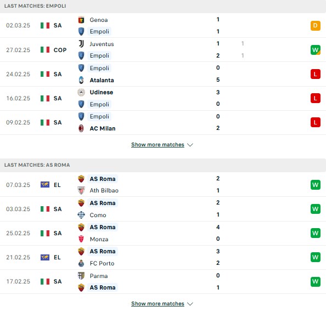Click the Parma crest icon
Image resolution: width=326 pixels, height=312 pixels.
point(81,276)
